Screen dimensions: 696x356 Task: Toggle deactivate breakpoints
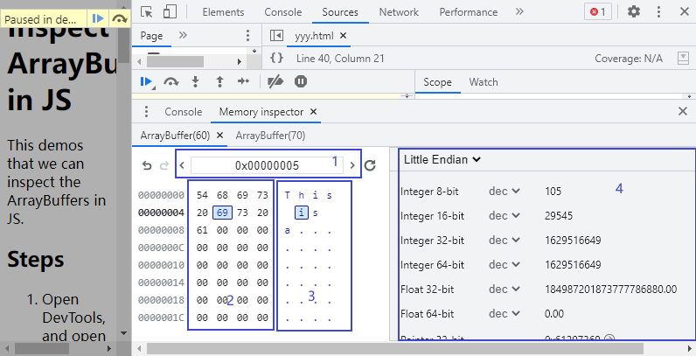pyautogui.click(x=275, y=81)
